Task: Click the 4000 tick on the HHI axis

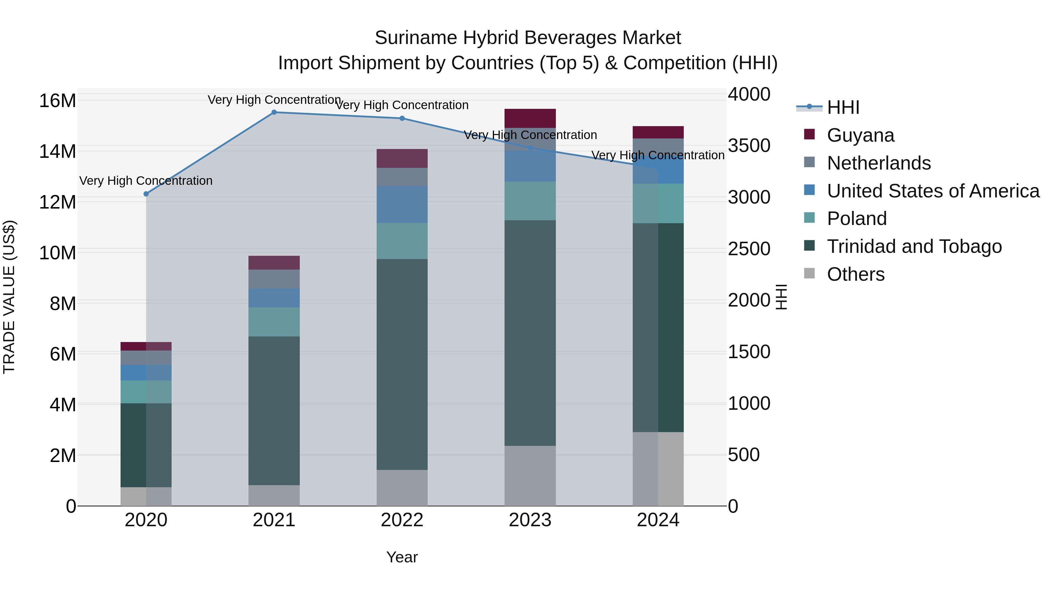Action: tap(749, 94)
